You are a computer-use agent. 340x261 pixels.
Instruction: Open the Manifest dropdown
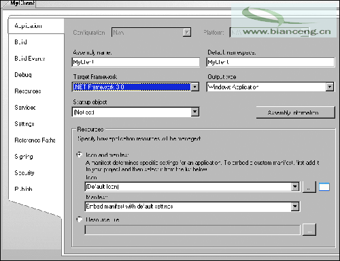[x=295, y=206]
